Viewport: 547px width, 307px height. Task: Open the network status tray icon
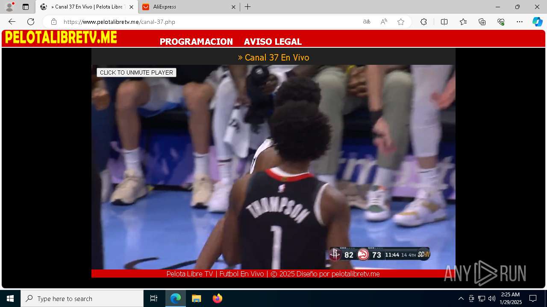[x=482, y=298]
